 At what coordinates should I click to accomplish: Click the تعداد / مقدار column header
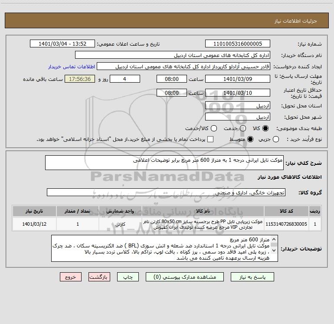tap(78, 211)
